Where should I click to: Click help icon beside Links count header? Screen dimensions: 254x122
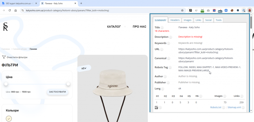(242, 96)
